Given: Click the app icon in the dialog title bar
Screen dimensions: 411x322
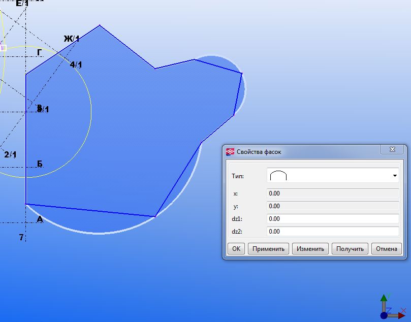Looking at the screenshot, I should coord(230,151).
